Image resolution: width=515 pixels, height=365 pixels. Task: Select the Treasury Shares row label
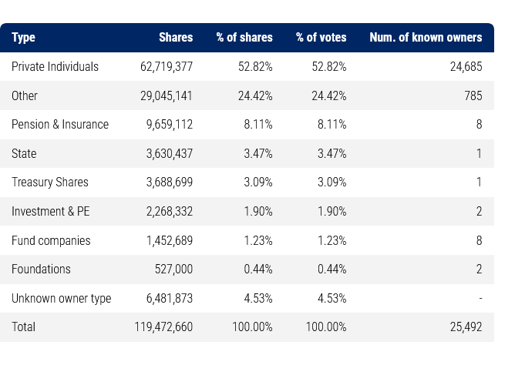50,182
